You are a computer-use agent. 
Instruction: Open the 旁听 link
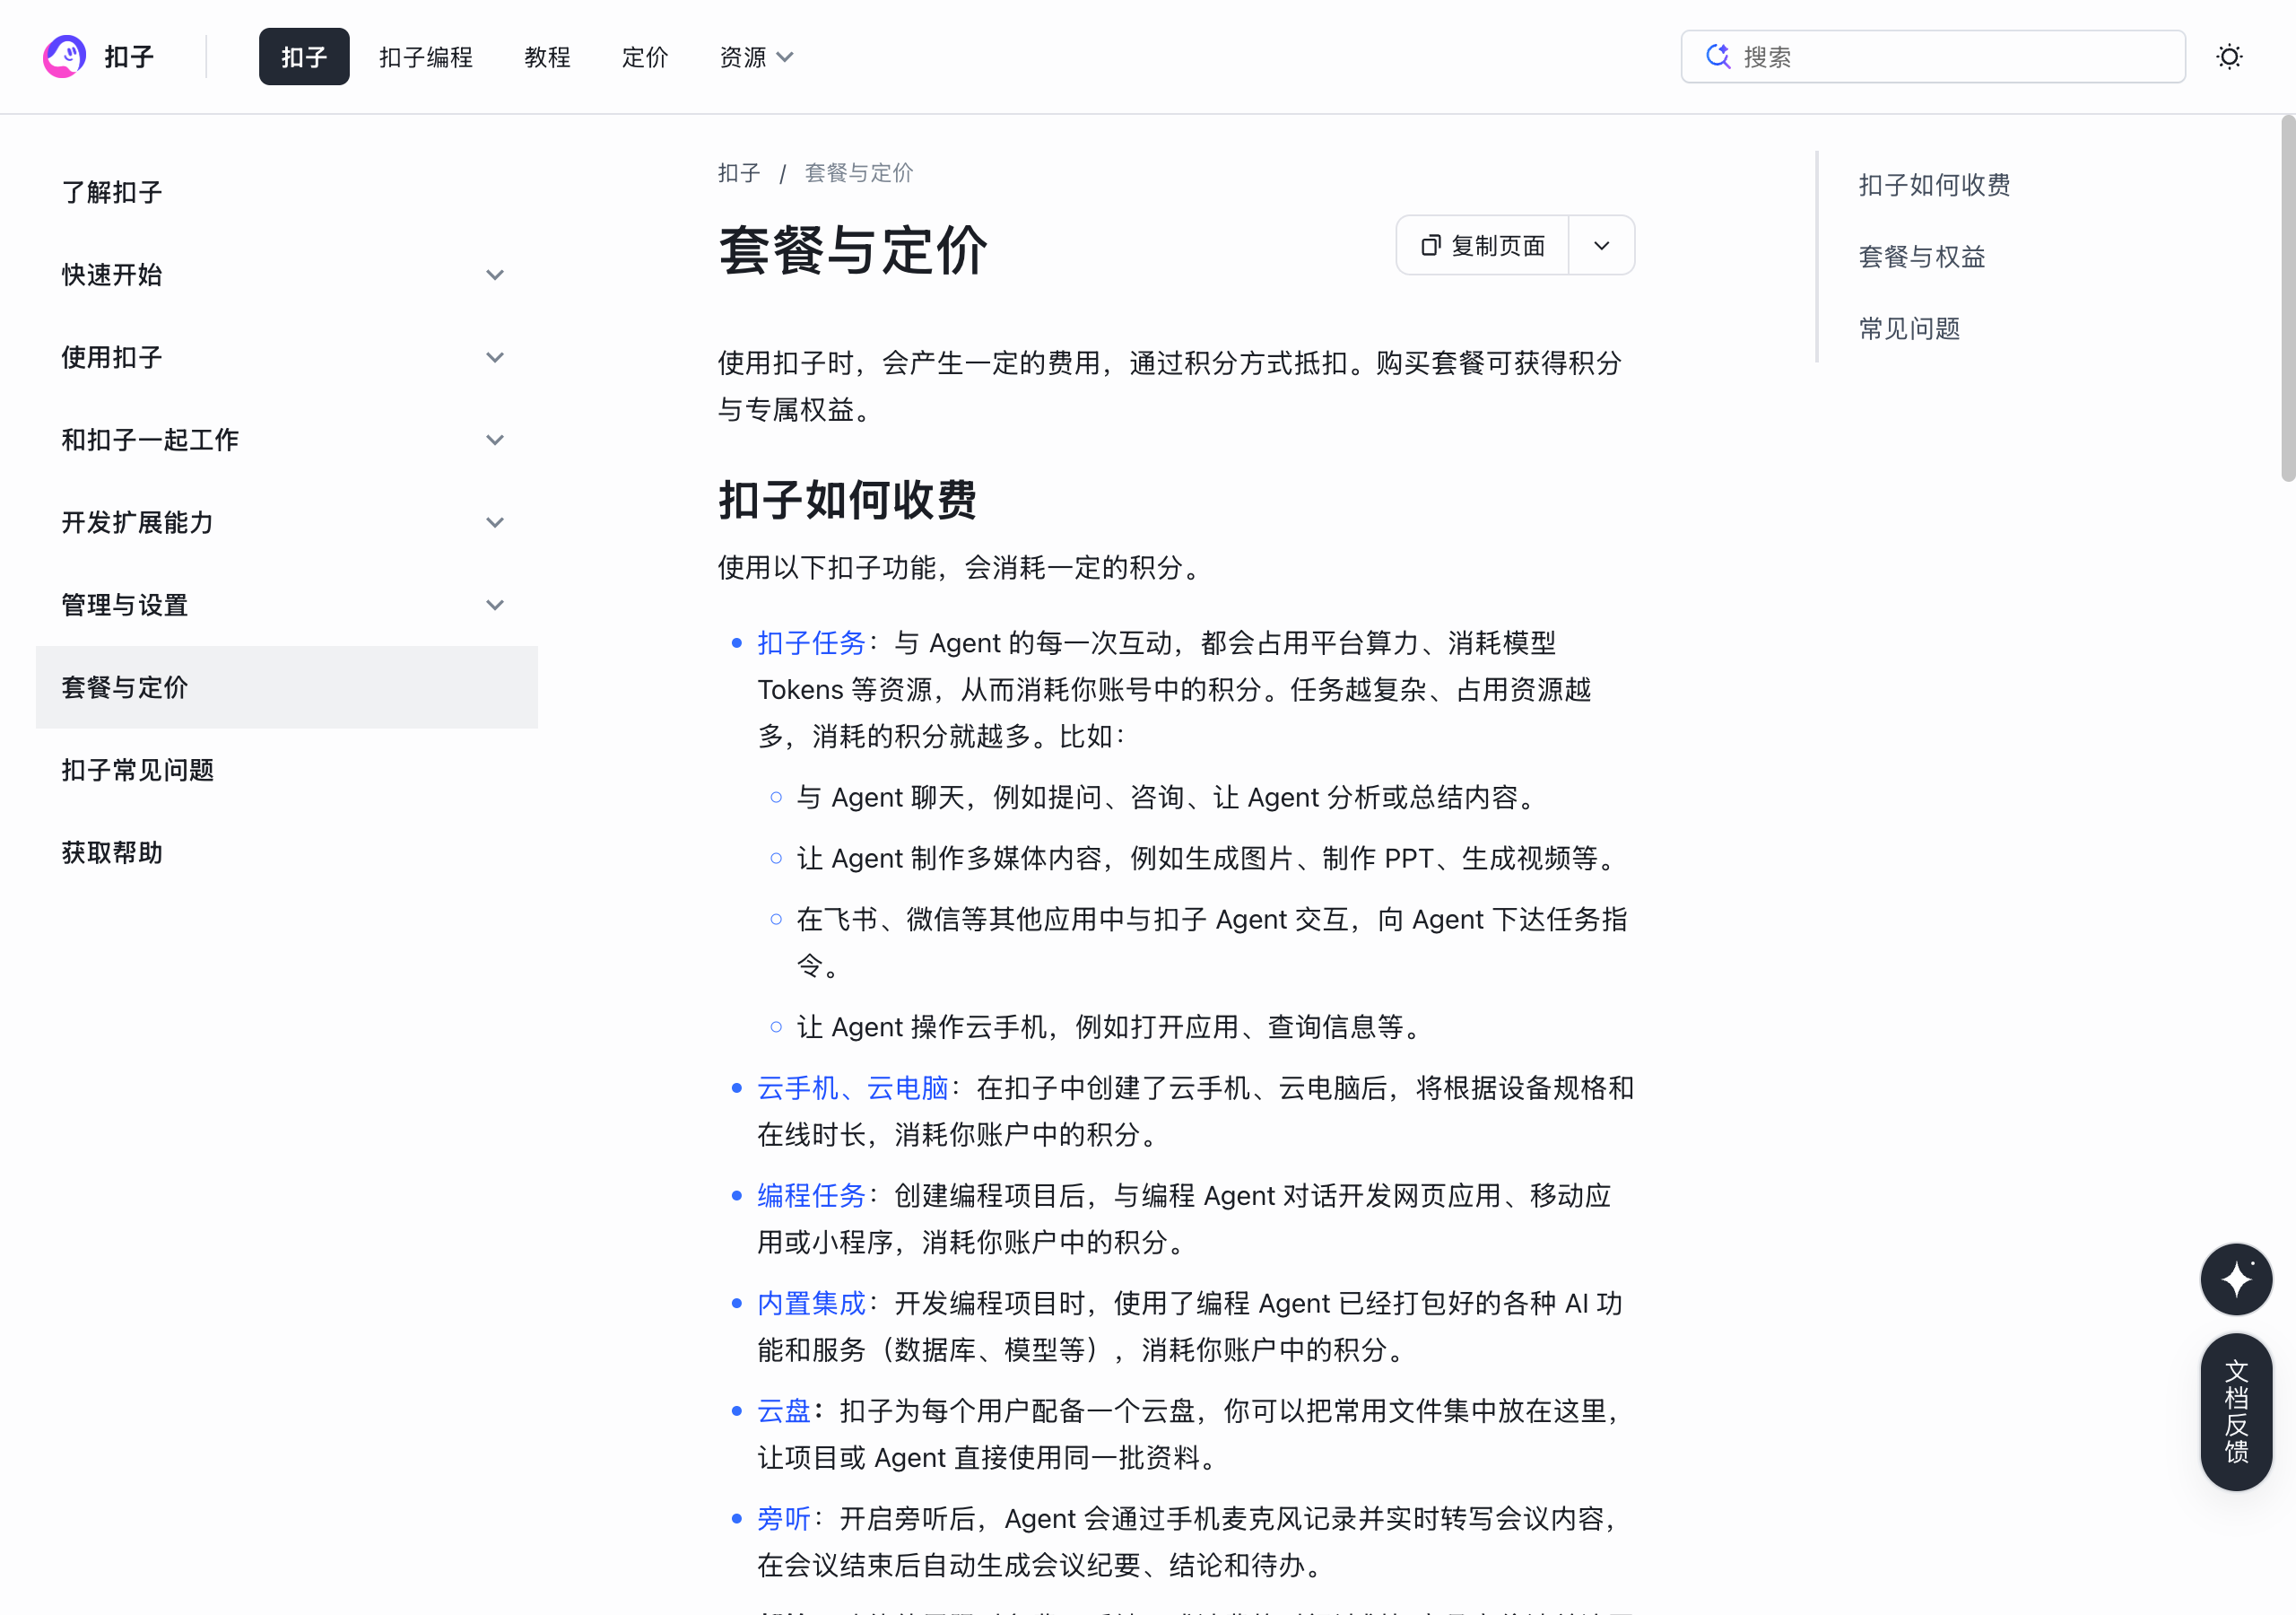pos(783,1519)
